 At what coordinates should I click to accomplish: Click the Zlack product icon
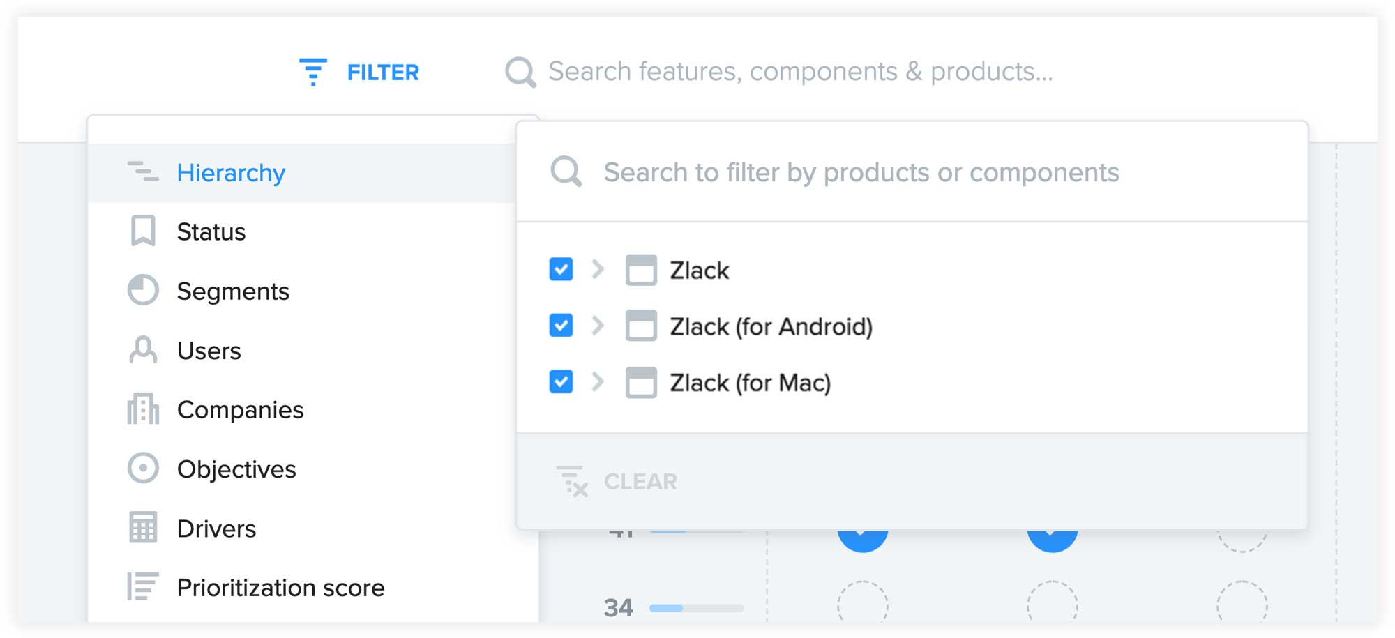point(642,270)
